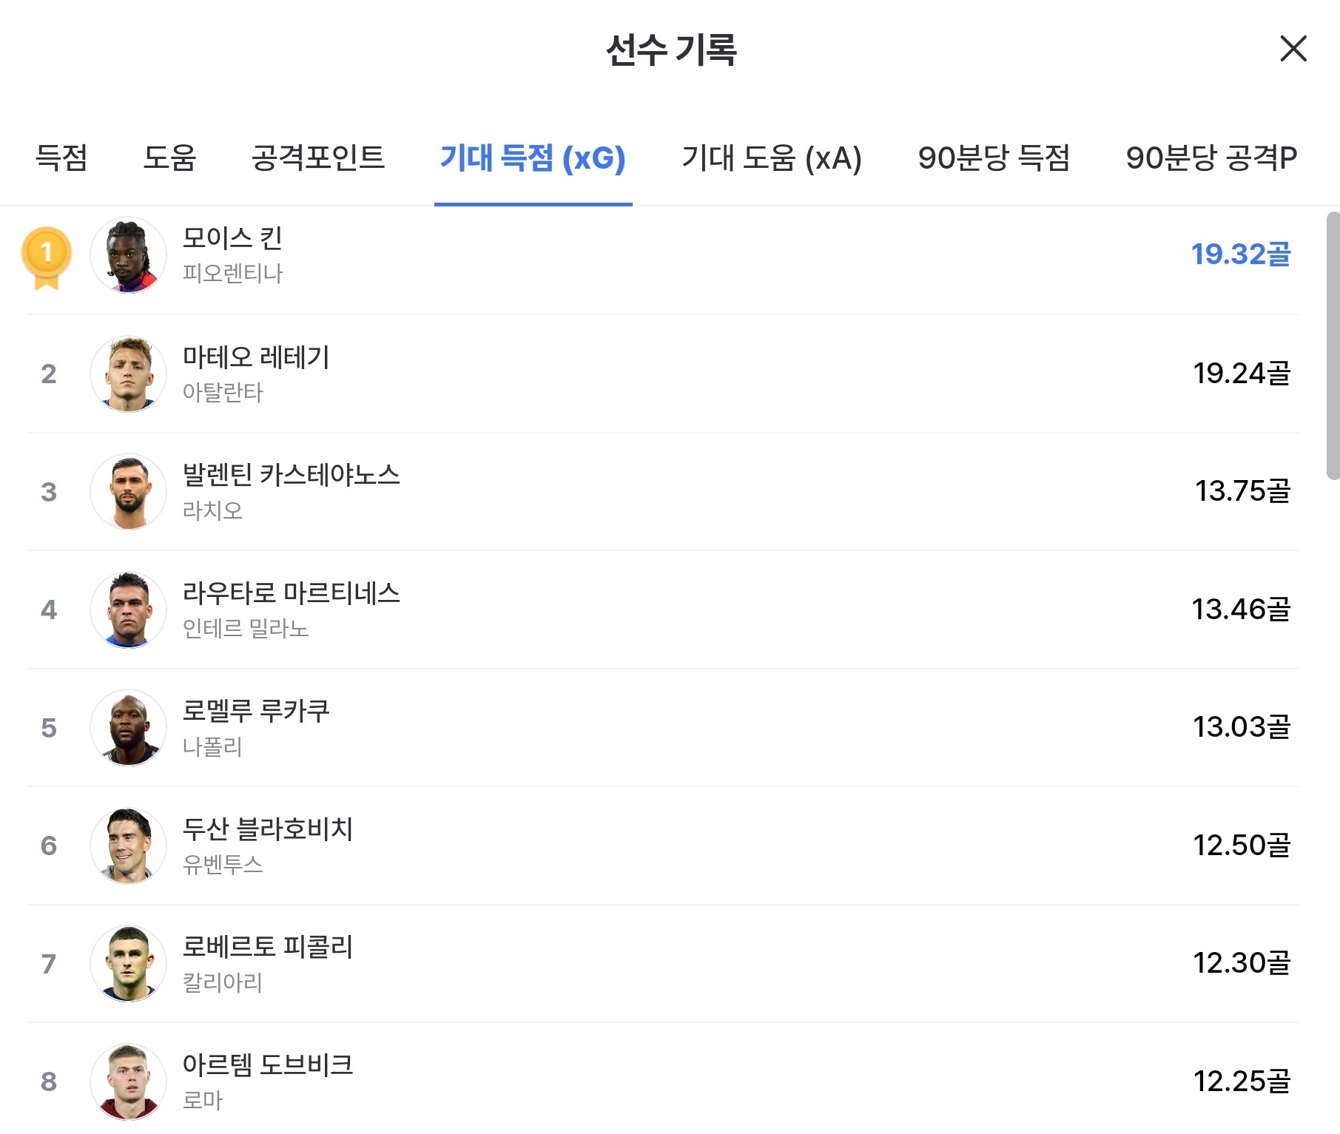Screen dimensions: 1340x1134
Task: Select 로베르토 피콜리's avatar photo
Action: (129, 963)
